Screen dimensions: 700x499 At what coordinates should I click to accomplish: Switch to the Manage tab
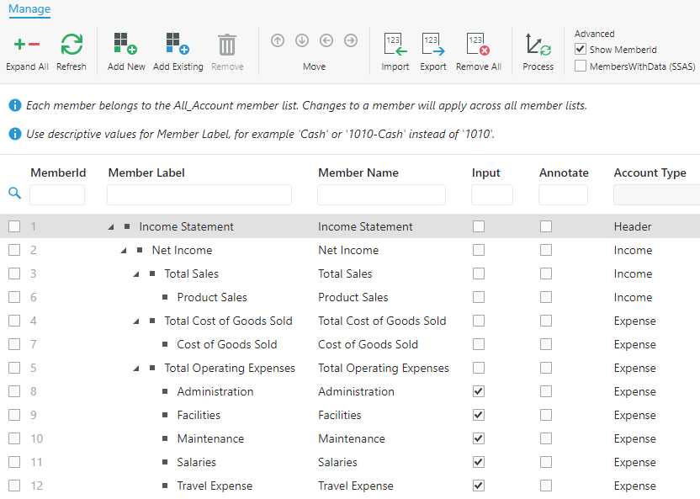click(29, 9)
